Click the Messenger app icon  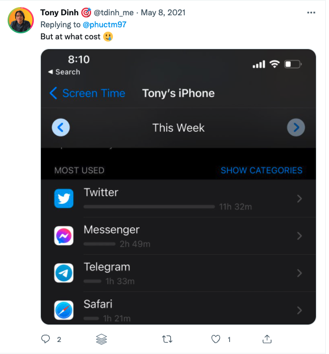click(x=64, y=236)
